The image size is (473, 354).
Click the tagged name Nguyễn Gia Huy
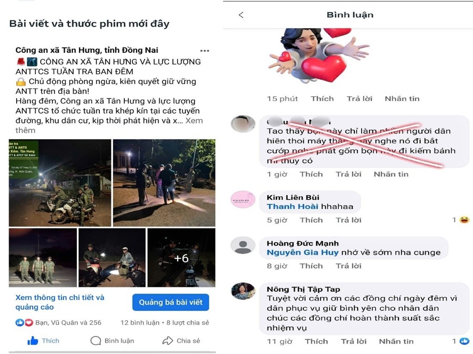302,252
